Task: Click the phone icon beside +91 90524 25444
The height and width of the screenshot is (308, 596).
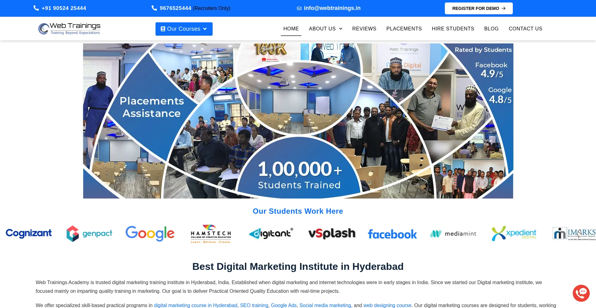Action: [x=36, y=8]
